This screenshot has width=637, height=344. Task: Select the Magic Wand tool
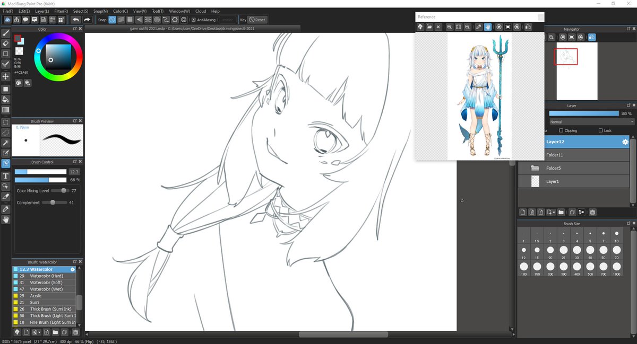6,143
